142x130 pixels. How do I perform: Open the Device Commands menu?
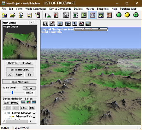[x=60, y=9]
